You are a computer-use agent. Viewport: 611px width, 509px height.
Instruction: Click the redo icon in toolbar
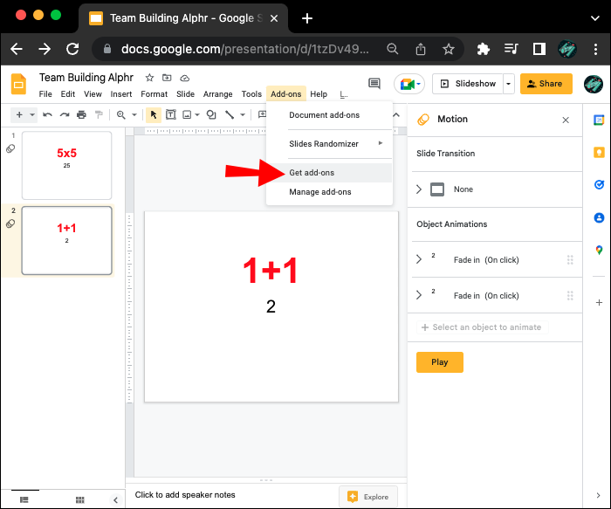(x=65, y=114)
